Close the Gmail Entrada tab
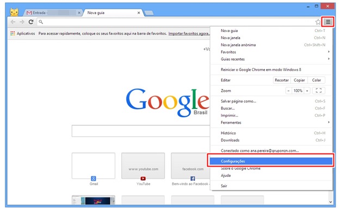The image size is (340, 210). pyautogui.click(x=79, y=13)
